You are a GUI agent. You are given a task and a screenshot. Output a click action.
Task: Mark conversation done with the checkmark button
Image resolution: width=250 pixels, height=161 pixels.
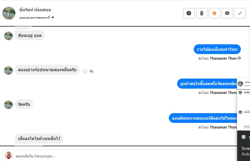pyautogui.click(x=240, y=13)
